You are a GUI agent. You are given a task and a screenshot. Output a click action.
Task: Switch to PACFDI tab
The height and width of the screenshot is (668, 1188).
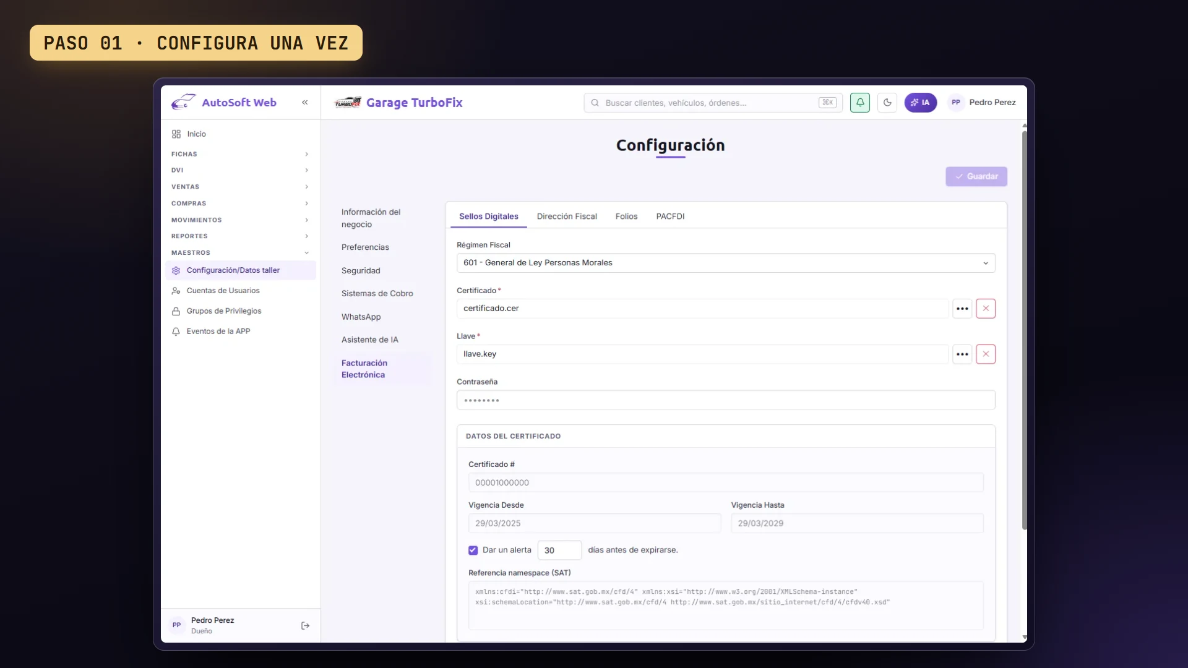(x=670, y=216)
